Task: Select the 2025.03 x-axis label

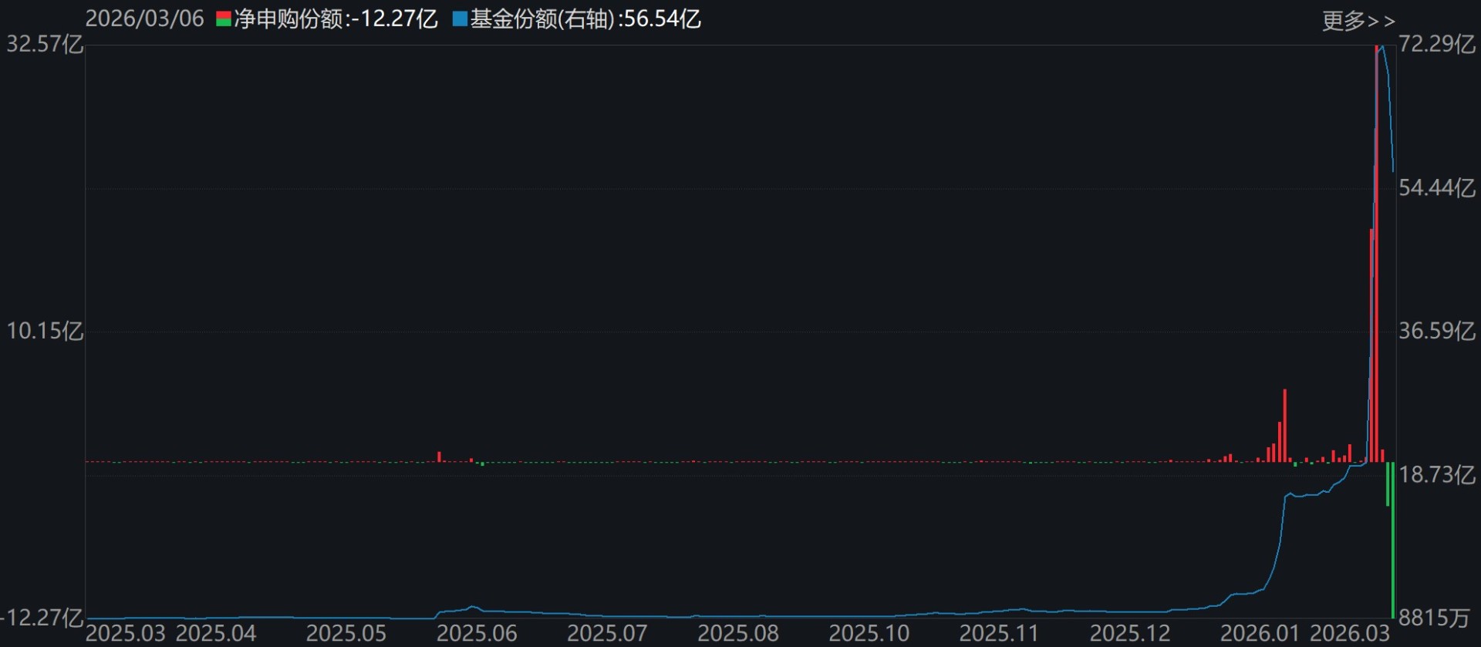Action: click(x=125, y=633)
